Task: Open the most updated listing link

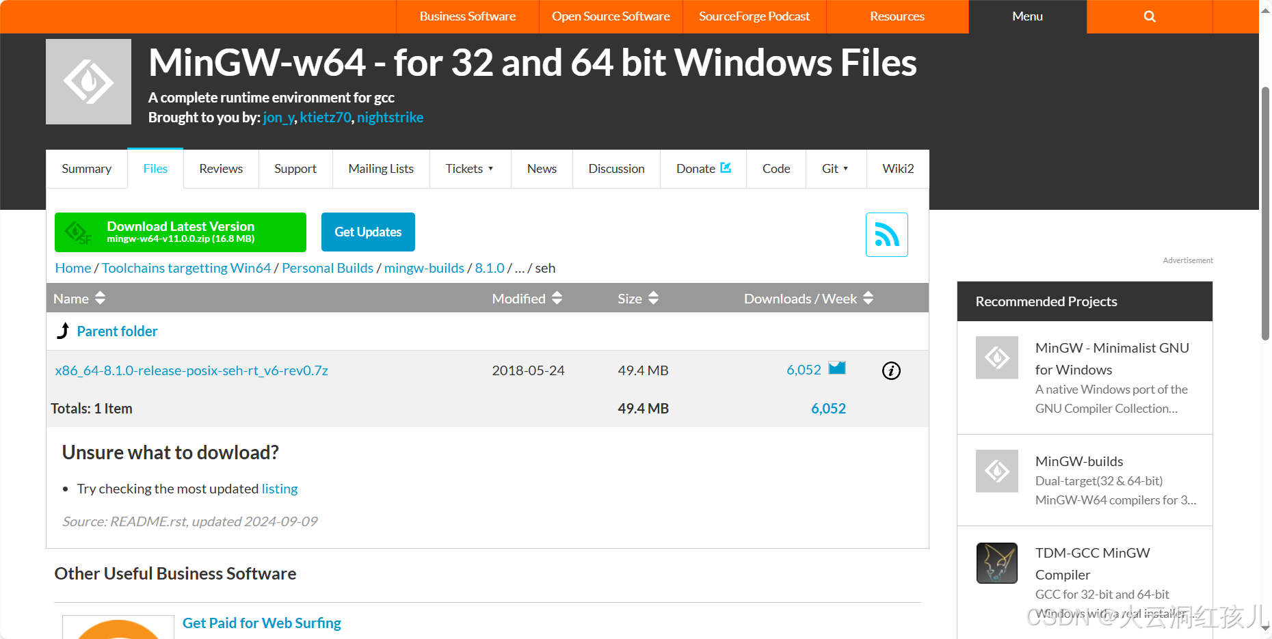Action: 280,489
